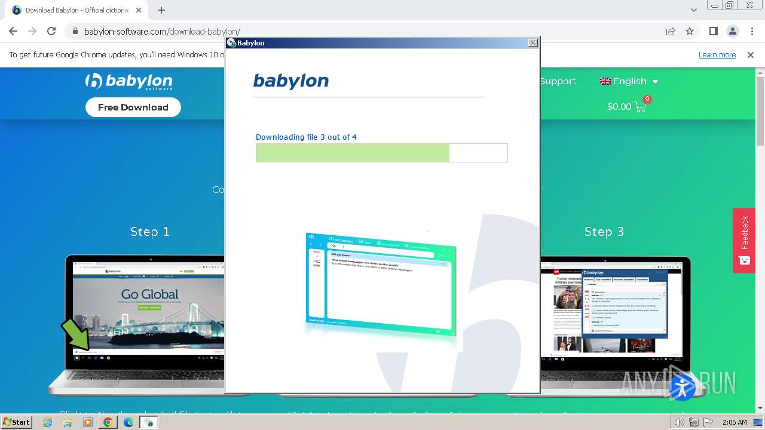Open the Windows Start menu
Image resolution: width=765 pixels, height=430 pixels.
16,422
